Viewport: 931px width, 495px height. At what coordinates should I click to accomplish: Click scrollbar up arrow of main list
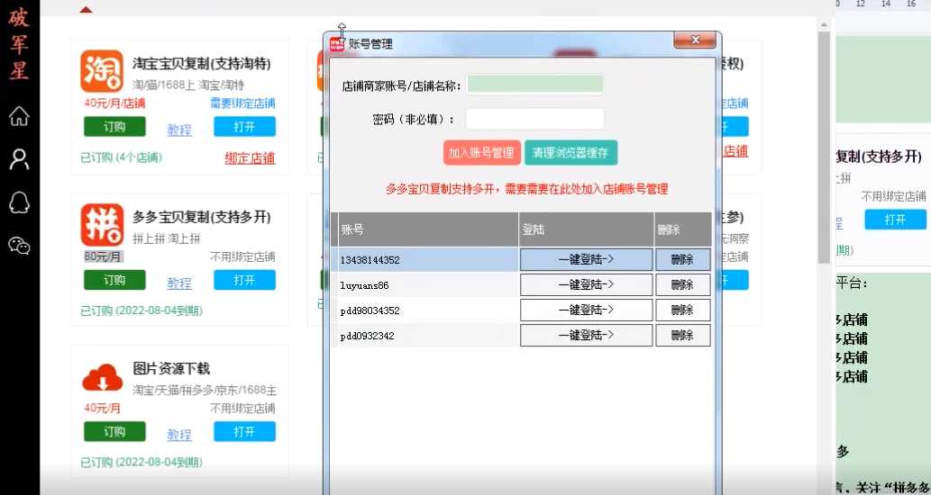824,25
